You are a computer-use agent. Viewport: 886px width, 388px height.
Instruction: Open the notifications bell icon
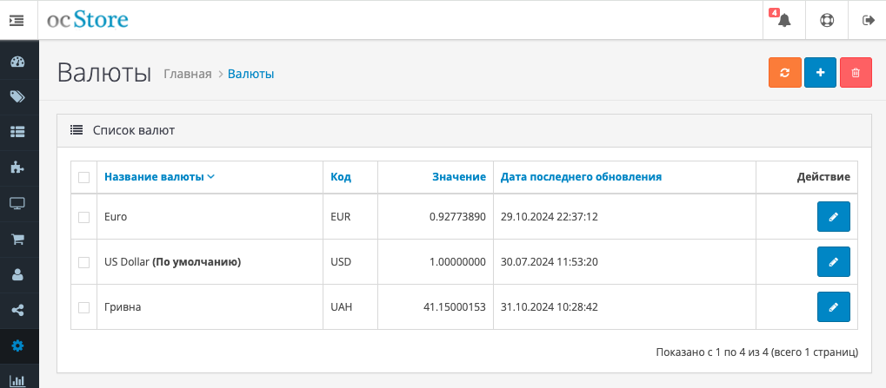click(784, 20)
